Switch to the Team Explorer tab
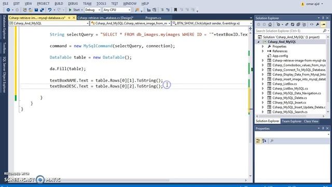The height and width of the screenshot is (187, 332). click(x=292, y=121)
